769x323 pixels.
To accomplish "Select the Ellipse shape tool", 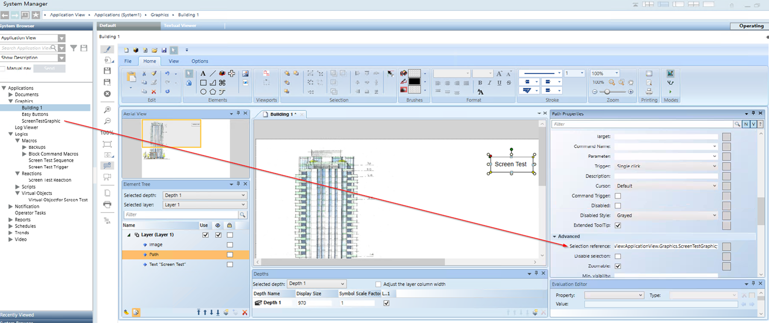I will (203, 92).
